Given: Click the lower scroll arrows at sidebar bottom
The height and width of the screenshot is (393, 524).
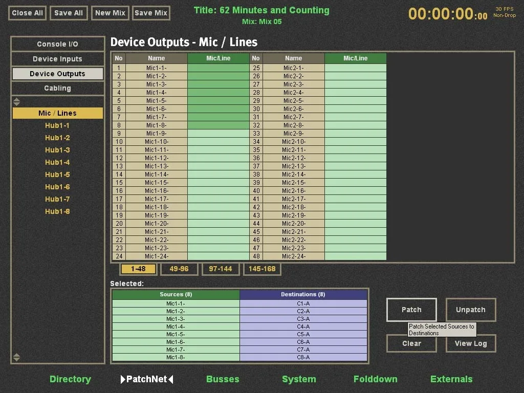Looking at the screenshot, I should click(16, 357).
